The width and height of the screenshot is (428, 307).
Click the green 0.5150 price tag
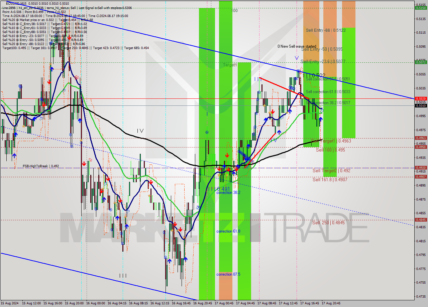pos(420,8)
